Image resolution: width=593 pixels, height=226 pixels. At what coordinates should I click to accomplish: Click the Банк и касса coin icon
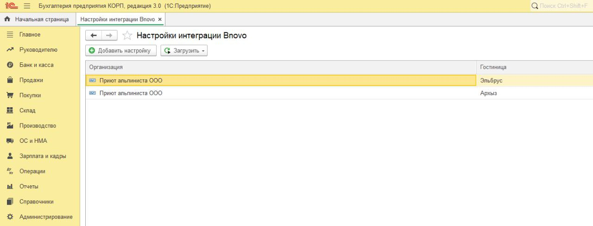click(x=9, y=65)
